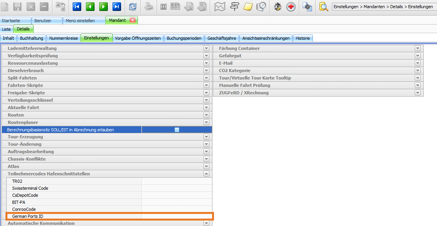Toggle the Berechnungsbasisnotiz SOLL/IST checkbox

177,130
